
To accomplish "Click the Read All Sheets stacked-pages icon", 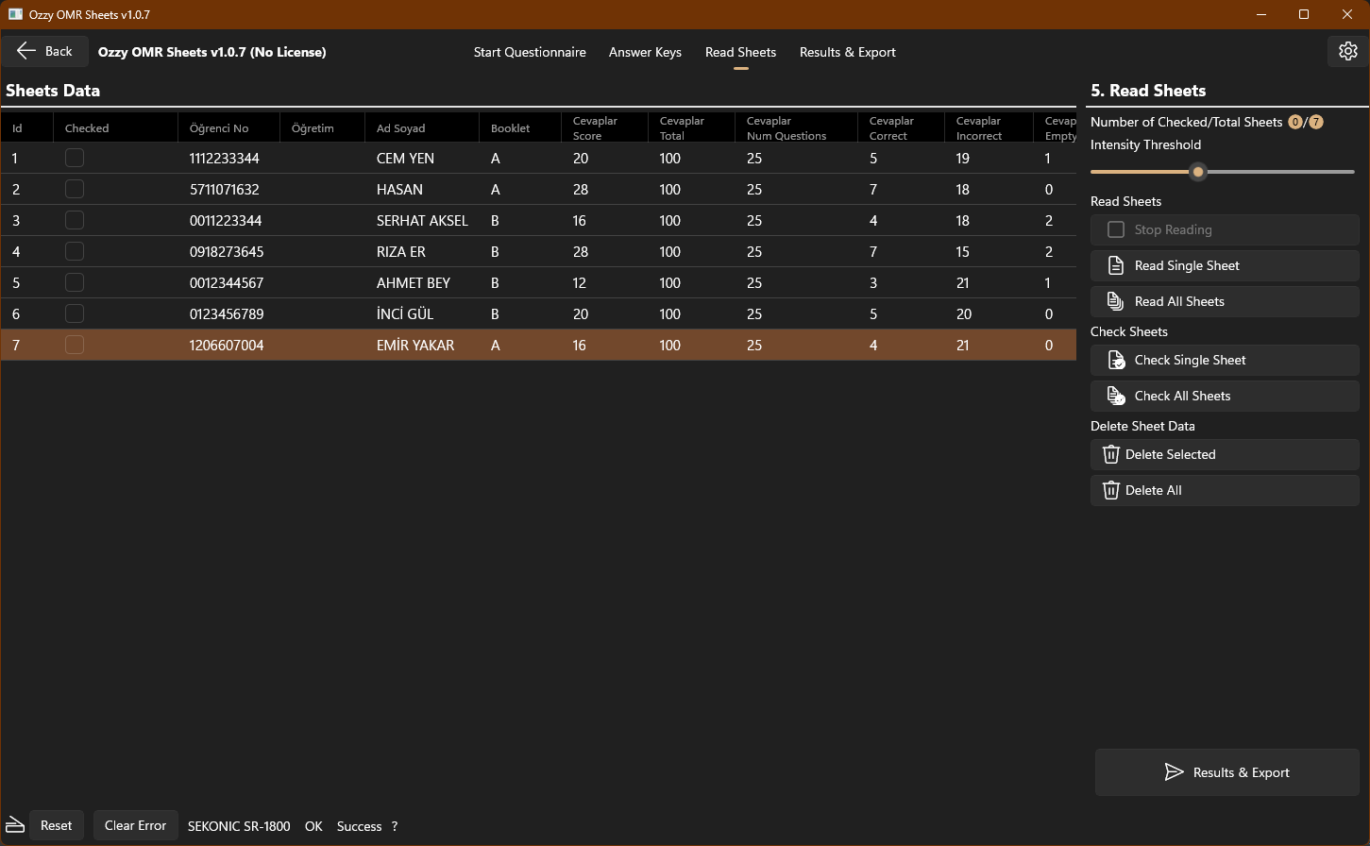I will 1117,301.
